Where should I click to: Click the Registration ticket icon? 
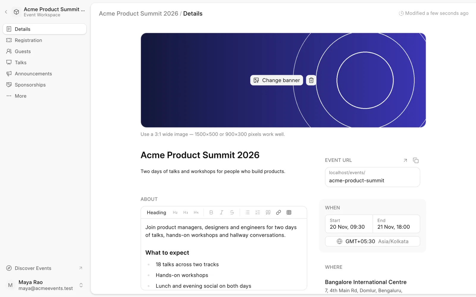click(x=9, y=40)
